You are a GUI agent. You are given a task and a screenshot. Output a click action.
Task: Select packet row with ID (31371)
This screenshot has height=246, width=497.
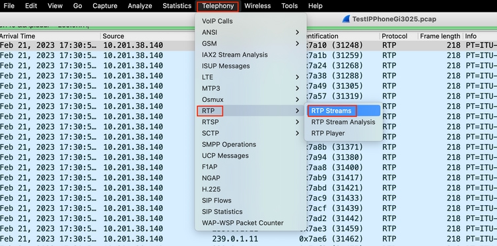pyautogui.click(x=248, y=147)
